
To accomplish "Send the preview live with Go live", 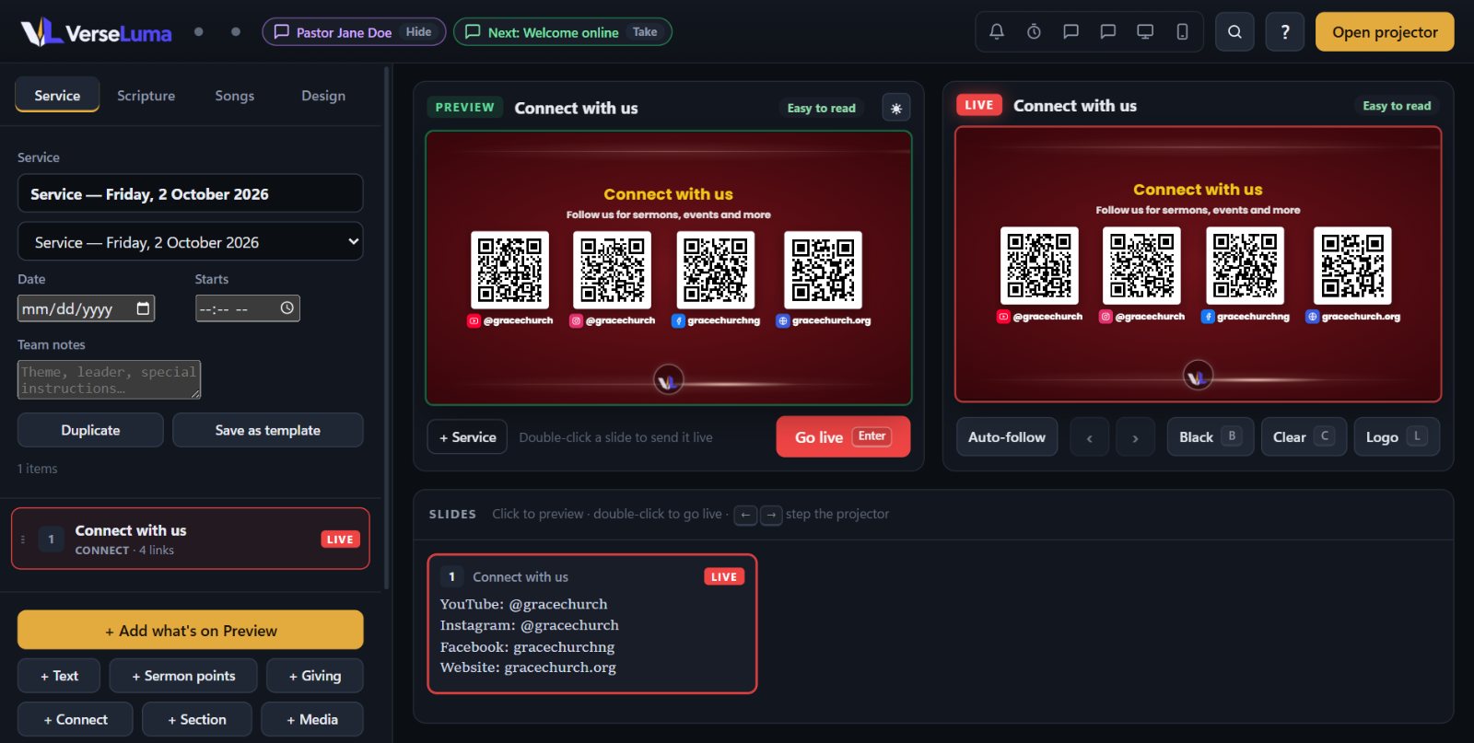I will (x=843, y=436).
